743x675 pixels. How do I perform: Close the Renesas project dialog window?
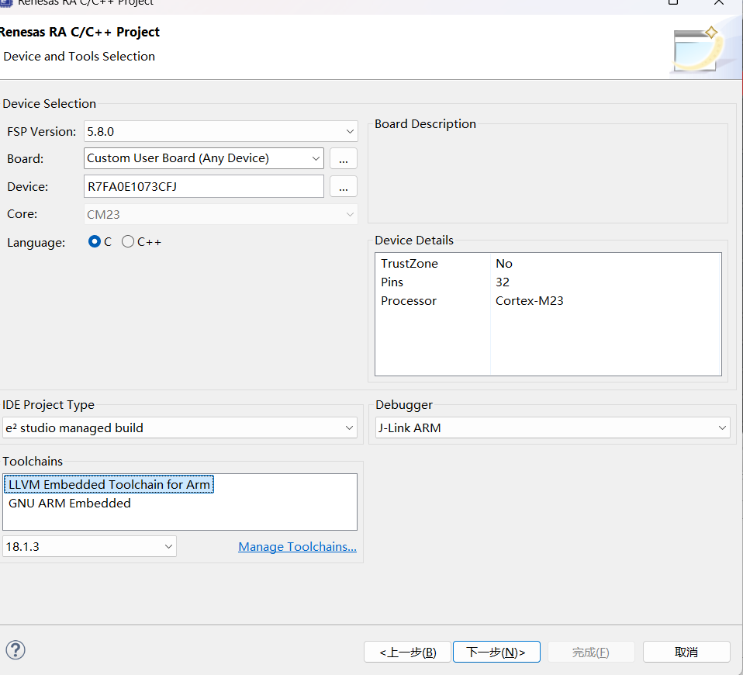click(x=718, y=2)
